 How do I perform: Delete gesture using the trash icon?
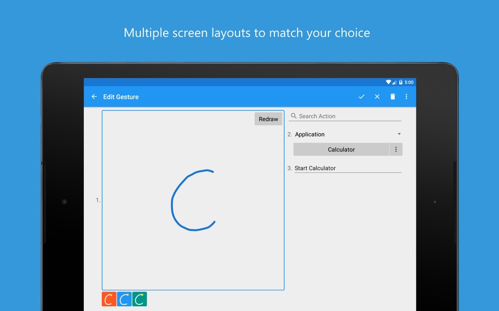pos(393,96)
